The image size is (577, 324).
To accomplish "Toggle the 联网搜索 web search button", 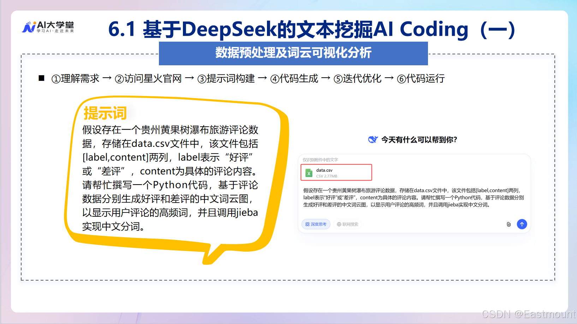I will 347,224.
